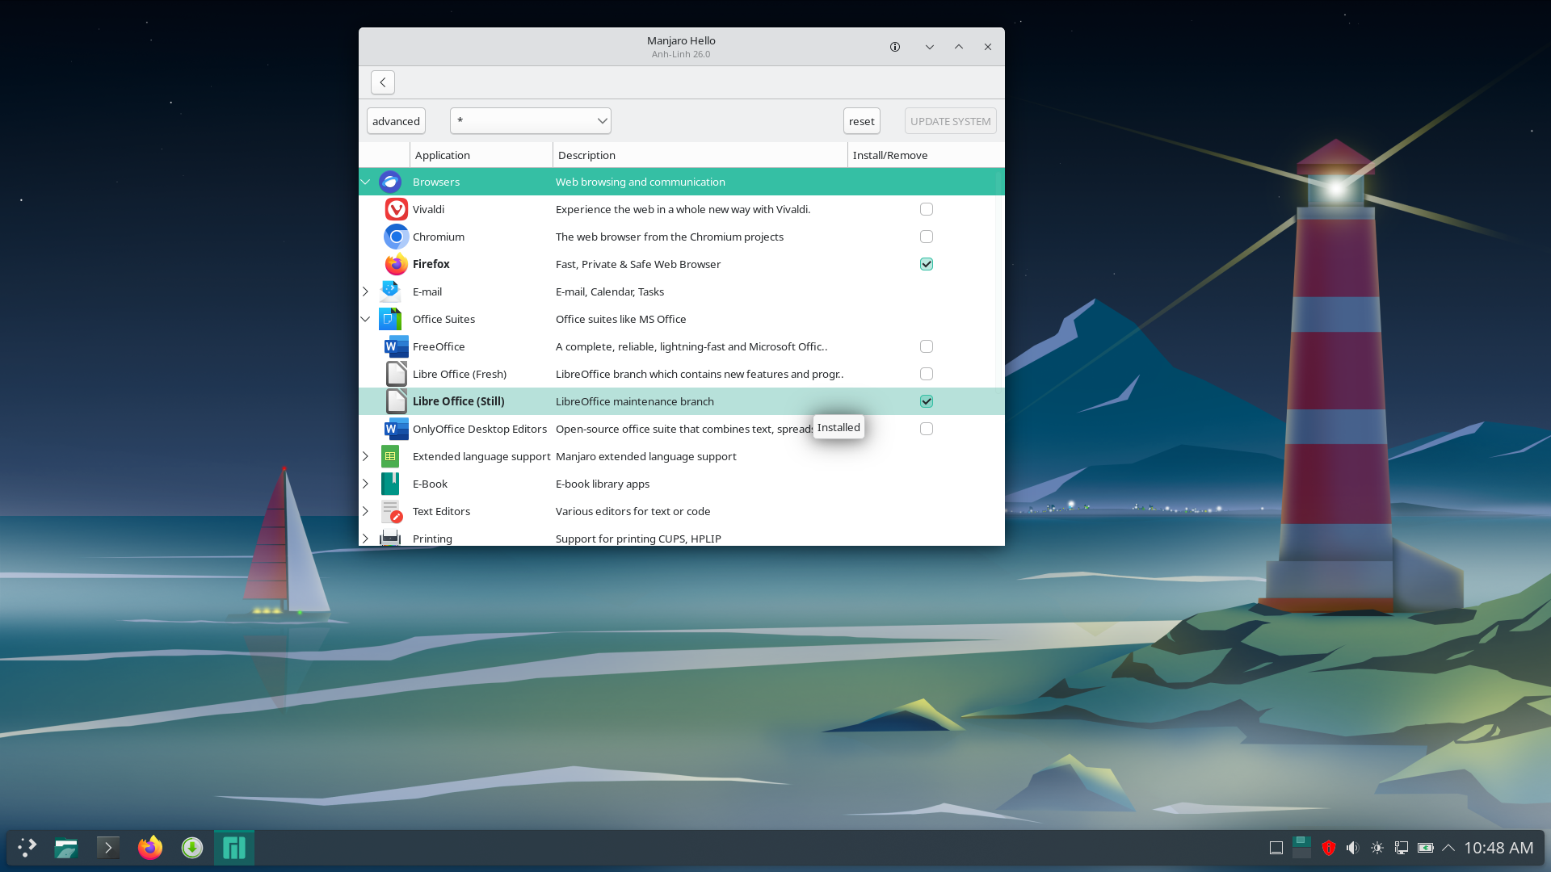The width and height of the screenshot is (1551, 872).
Task: Select the Libre Office (Fresh) row
Action: [x=682, y=374]
